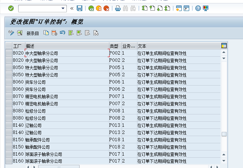Select row 8160 P017 业务 1 via selector
The height and width of the screenshot is (168, 243).
pos(9,154)
